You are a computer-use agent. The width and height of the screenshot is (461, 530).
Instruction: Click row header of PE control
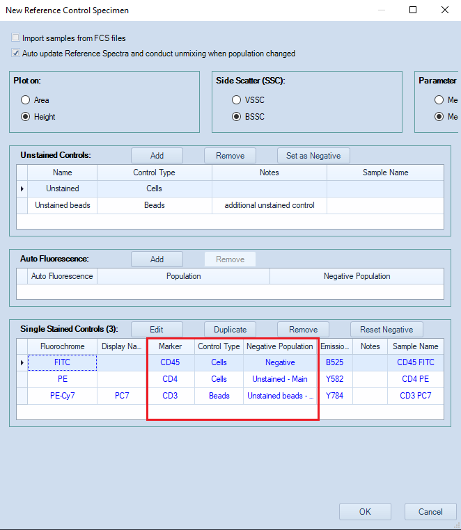[x=22, y=379]
